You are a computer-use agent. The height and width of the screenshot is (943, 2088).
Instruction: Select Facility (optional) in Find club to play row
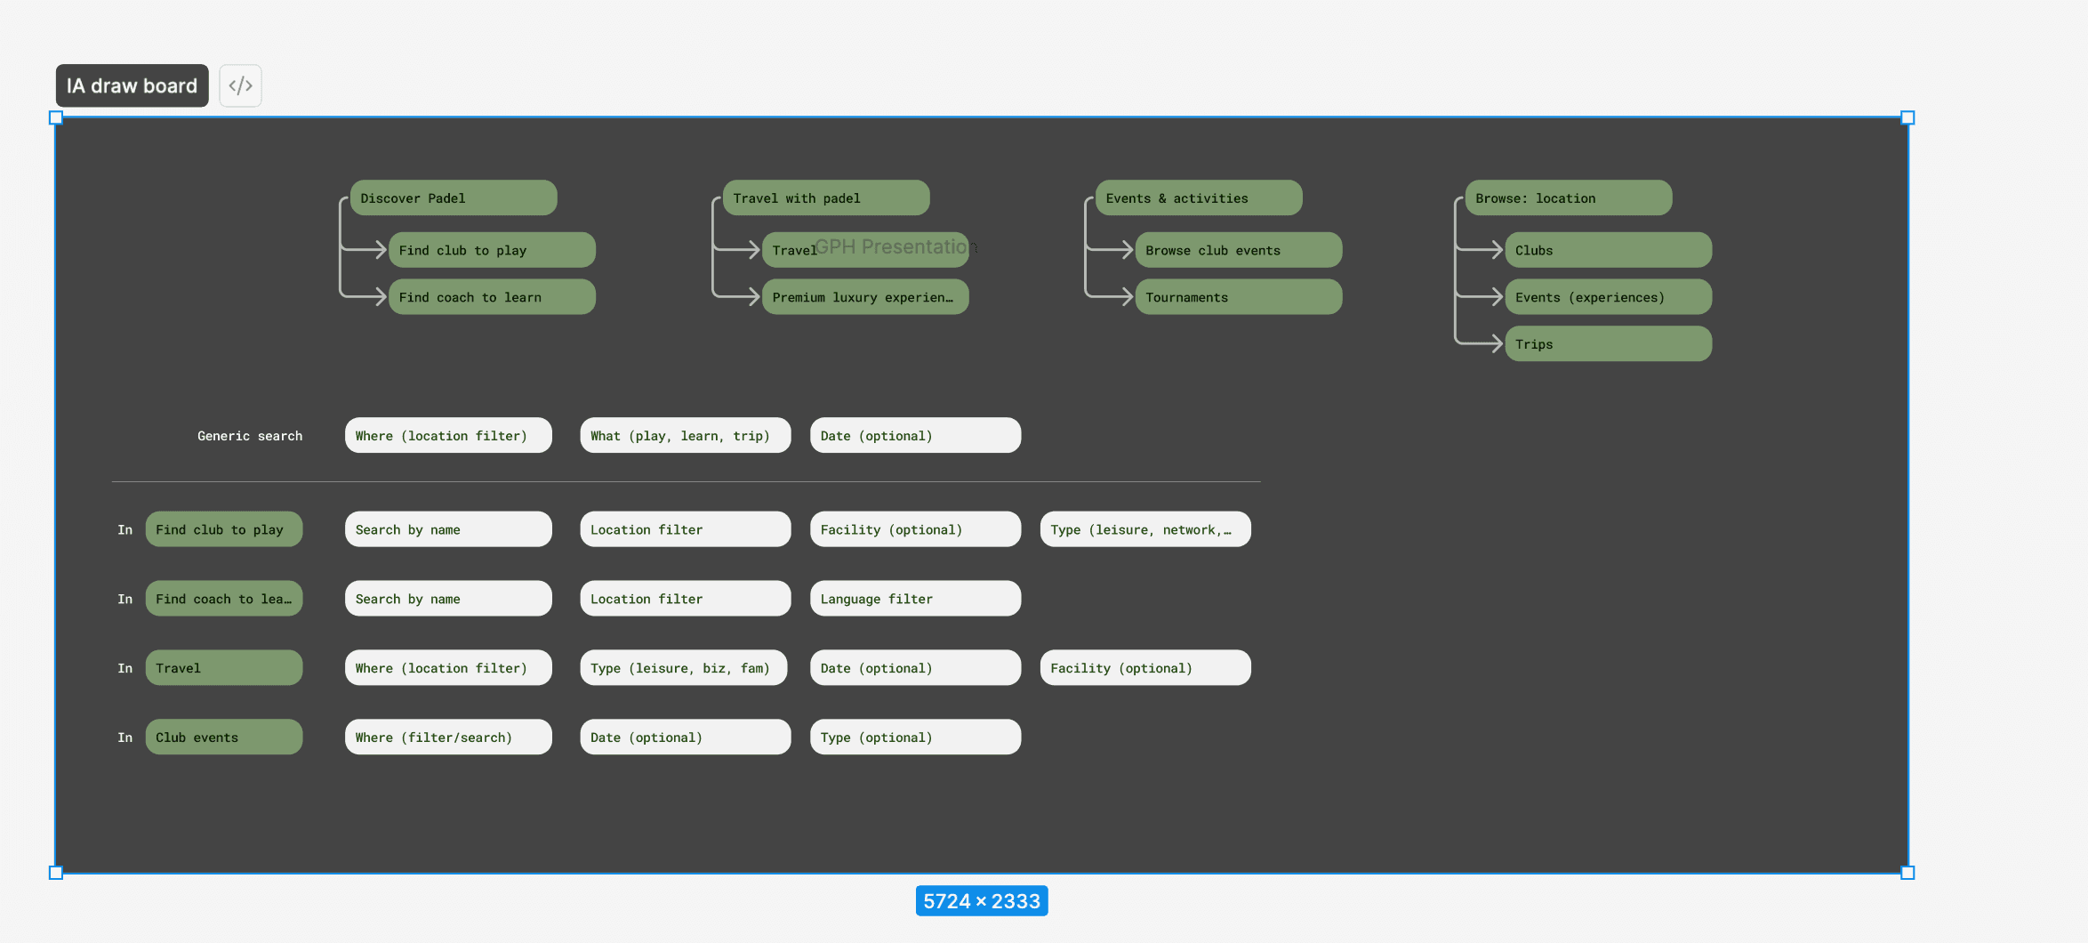tap(916, 529)
